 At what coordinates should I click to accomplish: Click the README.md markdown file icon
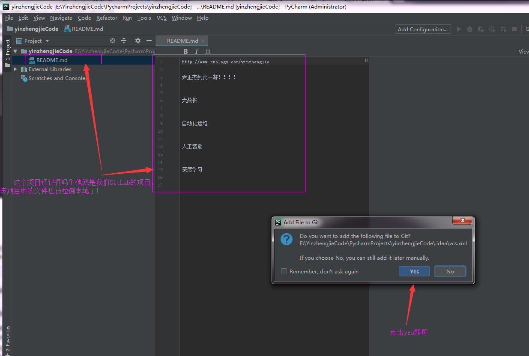pyautogui.click(x=32, y=60)
